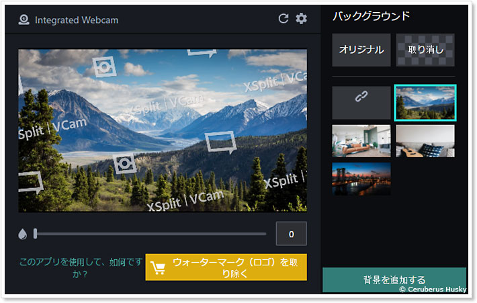Click the blur value field showing 0
Screen dimensions: 477x303
click(x=291, y=234)
